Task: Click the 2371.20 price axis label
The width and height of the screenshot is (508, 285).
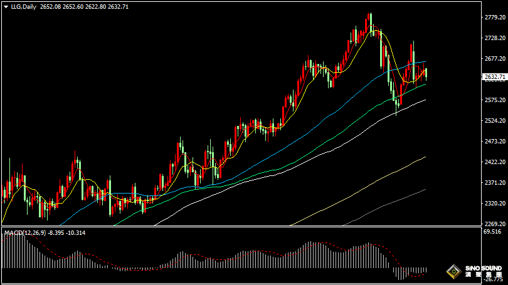Action: click(x=495, y=182)
